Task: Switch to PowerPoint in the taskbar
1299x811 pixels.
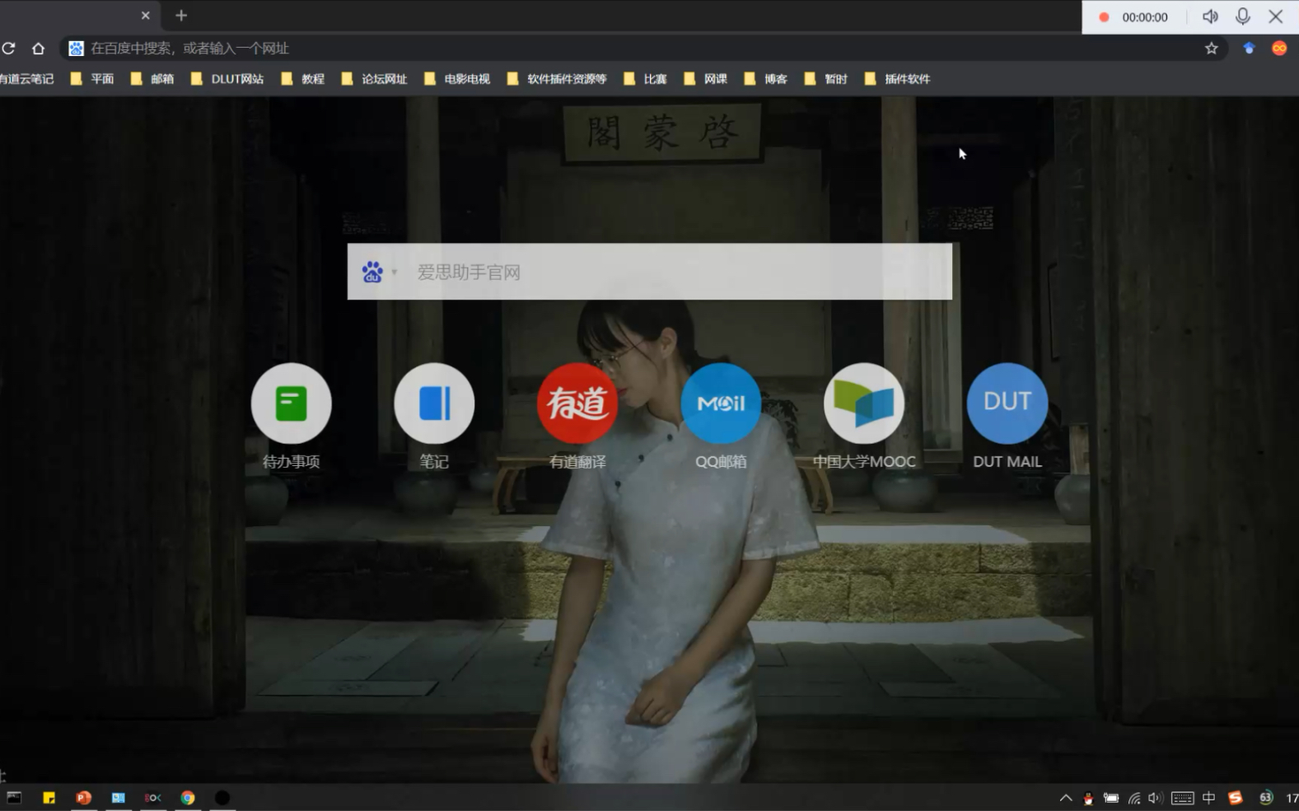Action: point(83,797)
